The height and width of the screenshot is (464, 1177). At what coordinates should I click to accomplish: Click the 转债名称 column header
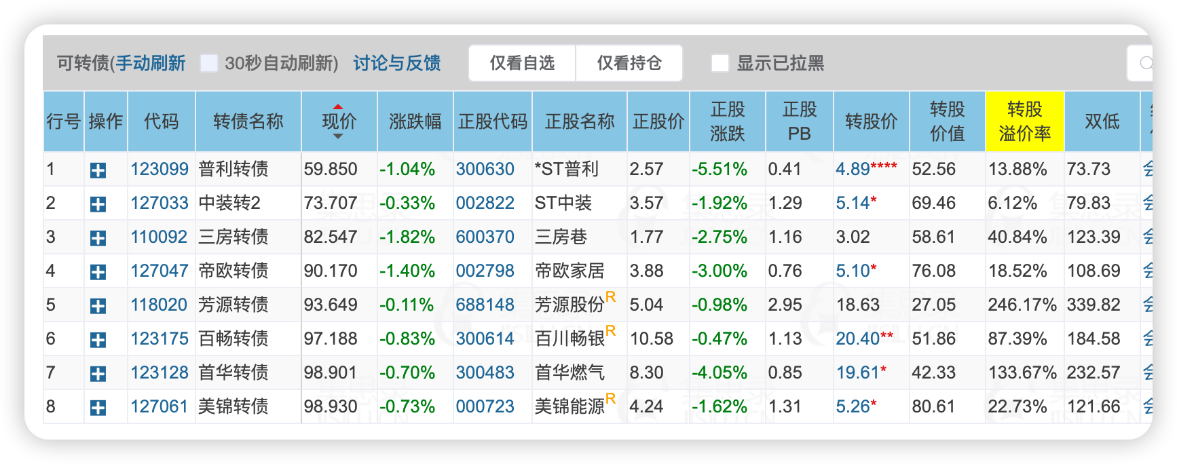(x=248, y=121)
